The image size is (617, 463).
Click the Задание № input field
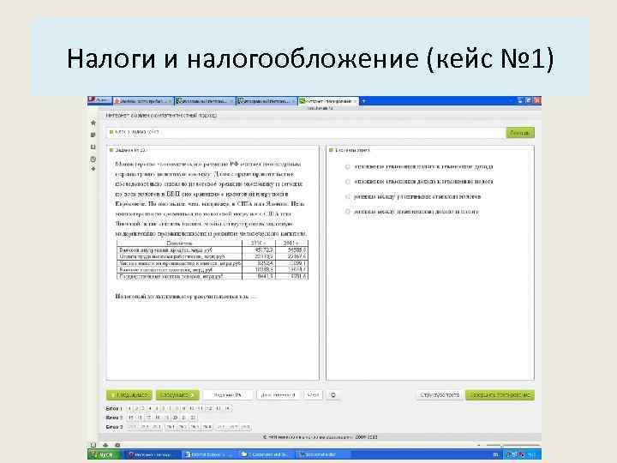pyautogui.click(x=228, y=395)
